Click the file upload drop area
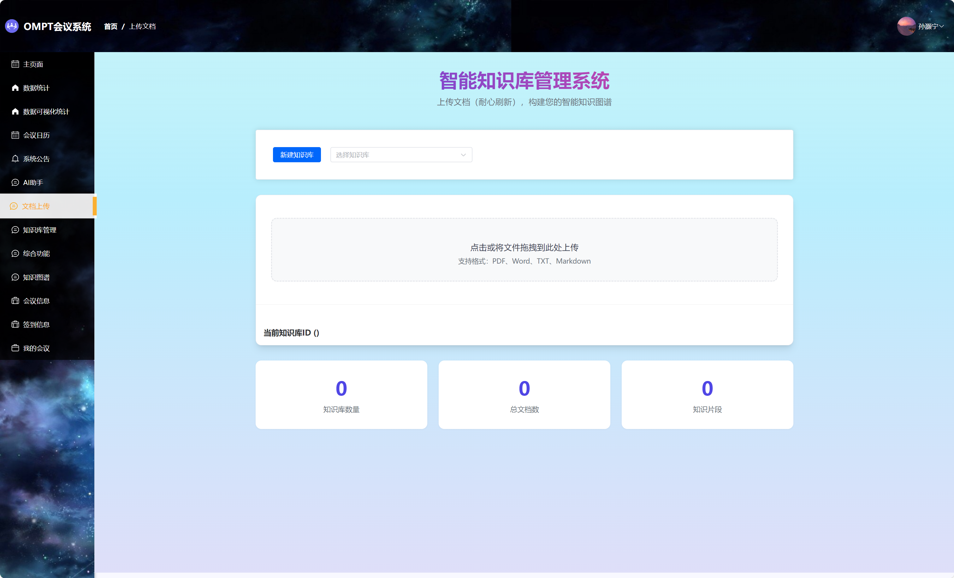Screen dimensions: 954x578 click(524, 250)
